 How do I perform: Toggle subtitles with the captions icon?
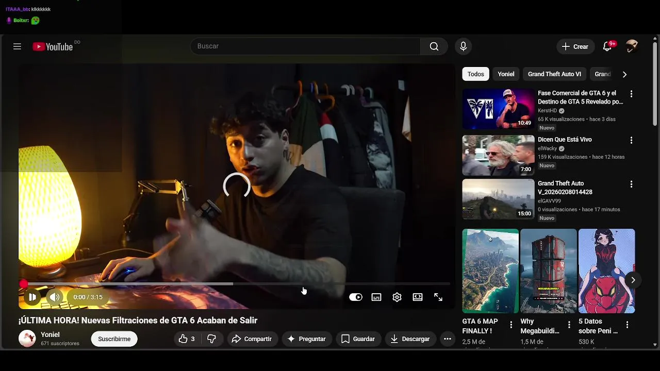[x=376, y=297]
